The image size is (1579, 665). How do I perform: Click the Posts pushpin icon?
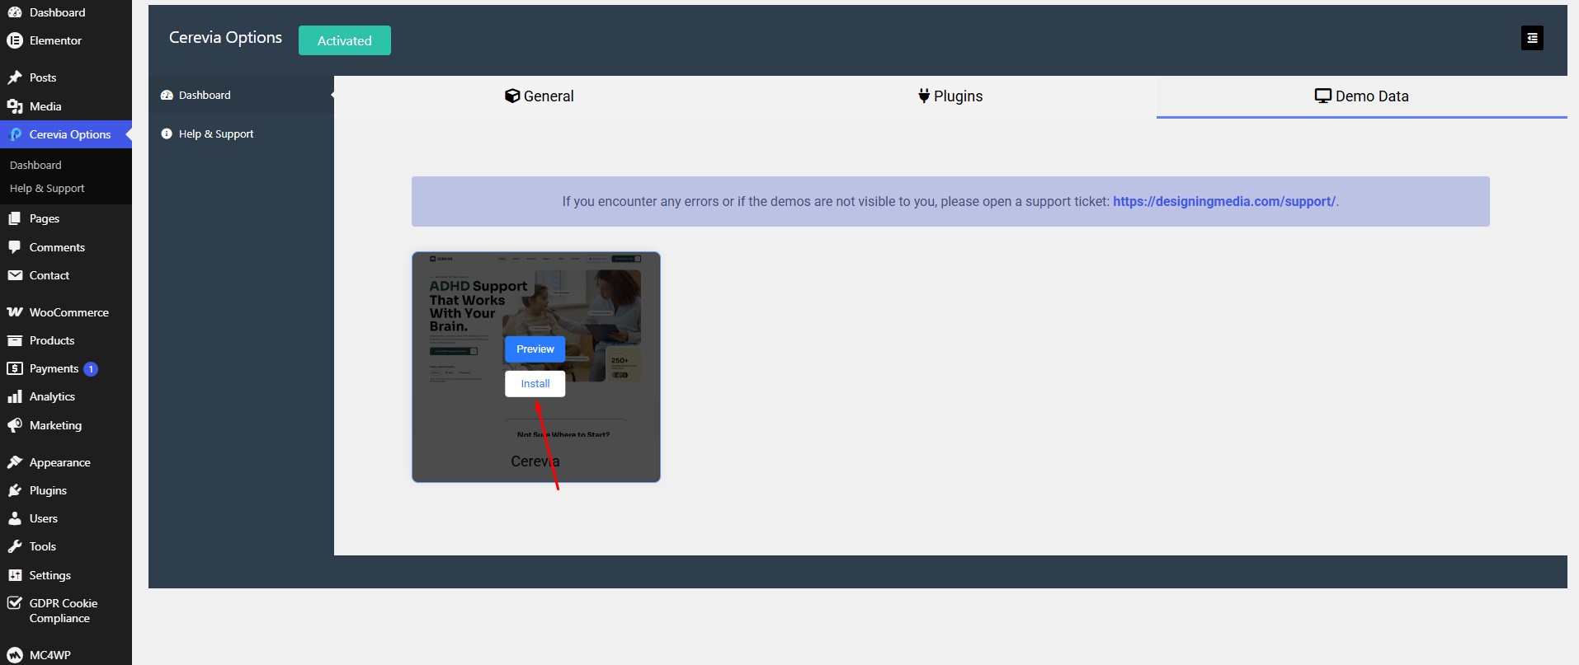coord(15,77)
